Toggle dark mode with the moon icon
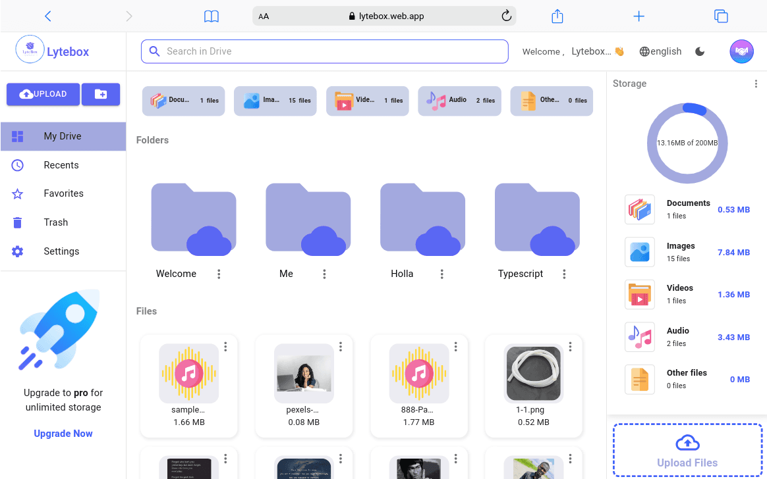Viewport: 767px width, 479px height. 700,51
